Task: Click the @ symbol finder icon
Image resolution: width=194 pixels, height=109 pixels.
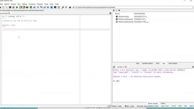Action: [13, 7]
